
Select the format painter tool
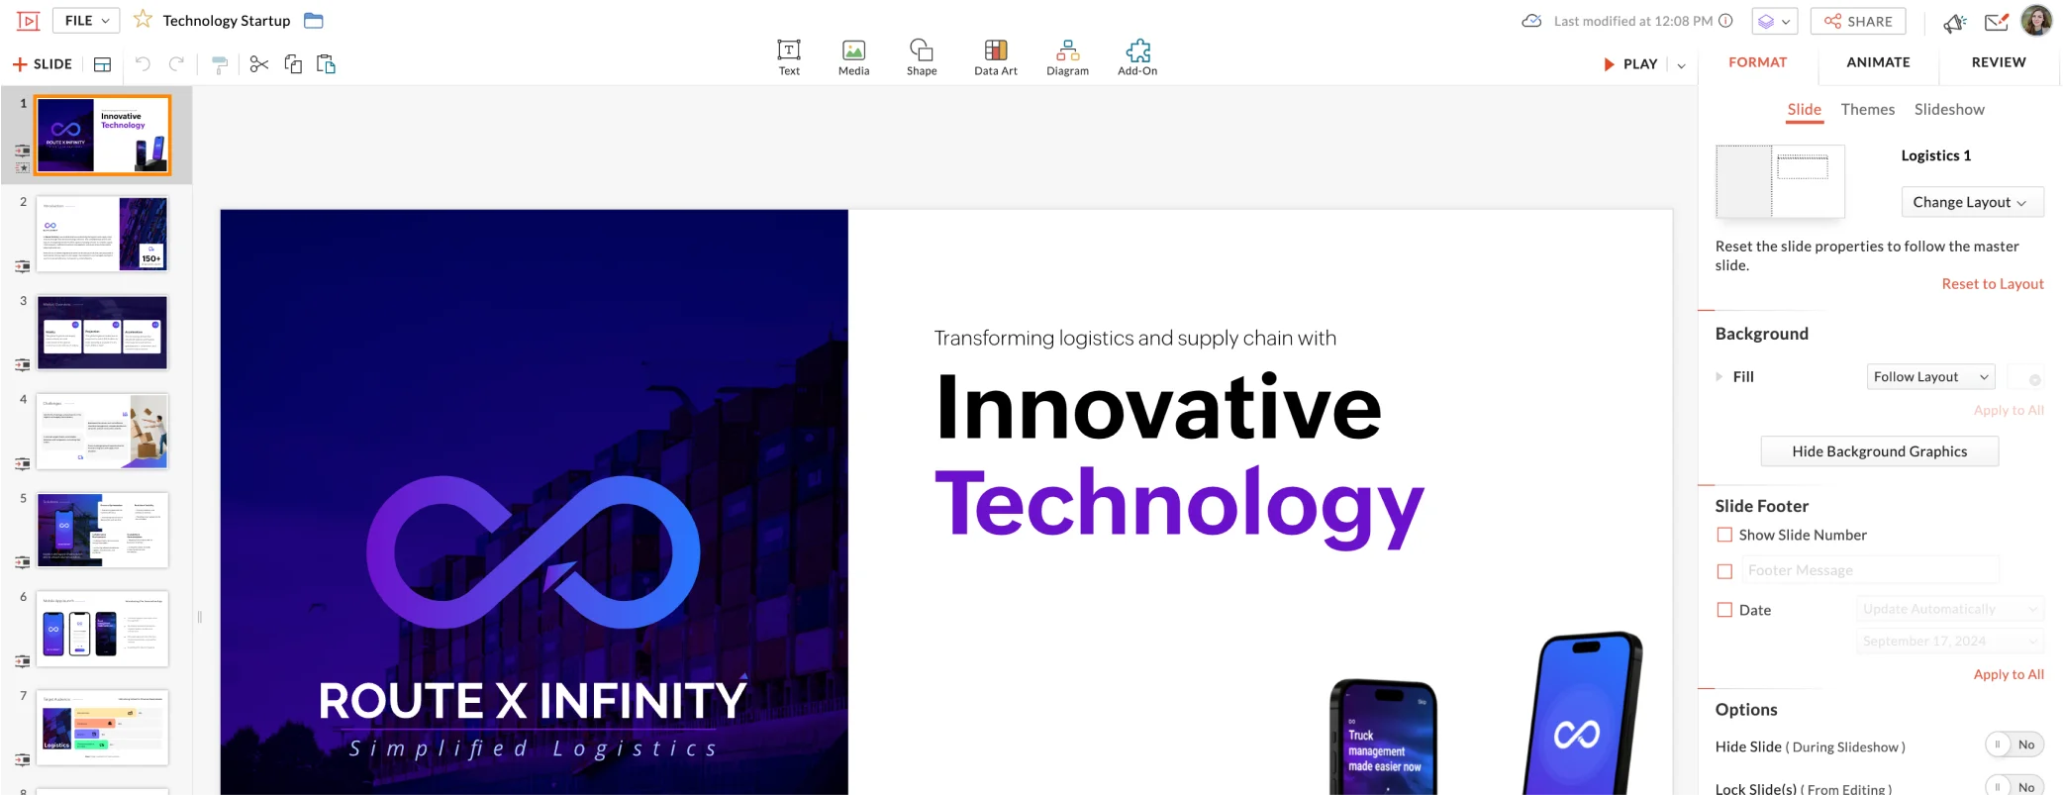pos(220,64)
